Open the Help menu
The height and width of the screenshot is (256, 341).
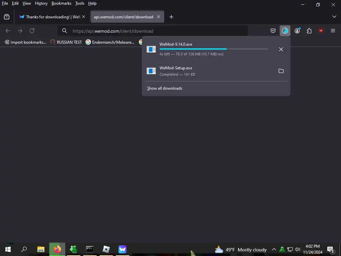[x=92, y=3]
